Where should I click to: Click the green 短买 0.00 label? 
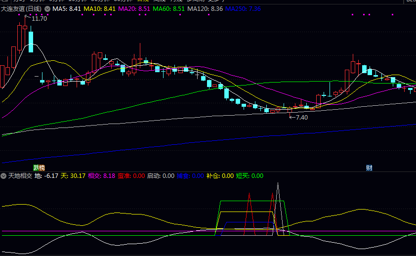pos(250,176)
